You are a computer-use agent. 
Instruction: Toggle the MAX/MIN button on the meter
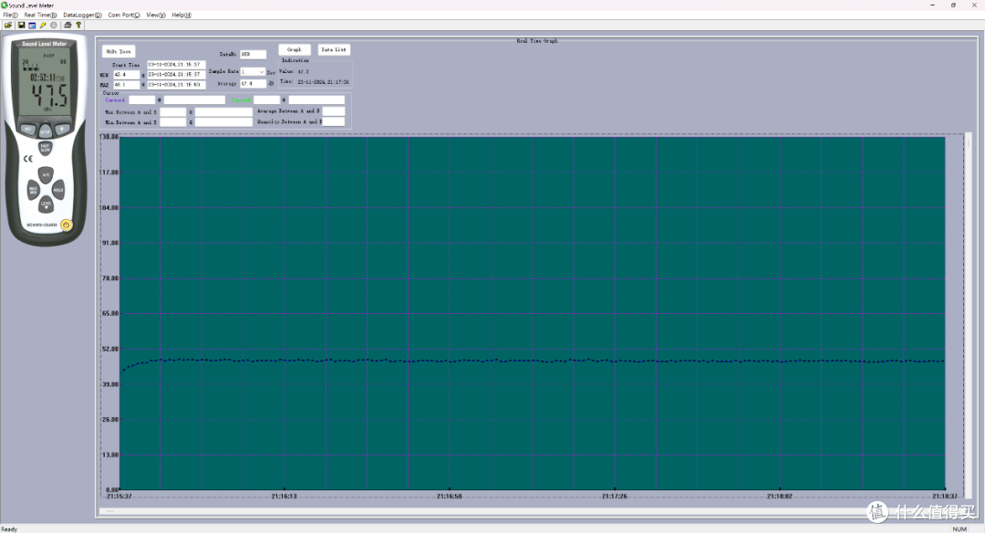point(33,189)
